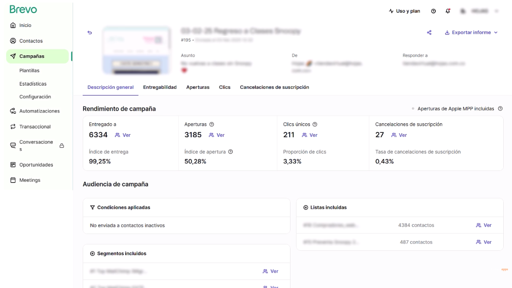The width and height of the screenshot is (512, 288).
Task: Click the lock icon beside Conversaciones
Action: [x=62, y=146]
